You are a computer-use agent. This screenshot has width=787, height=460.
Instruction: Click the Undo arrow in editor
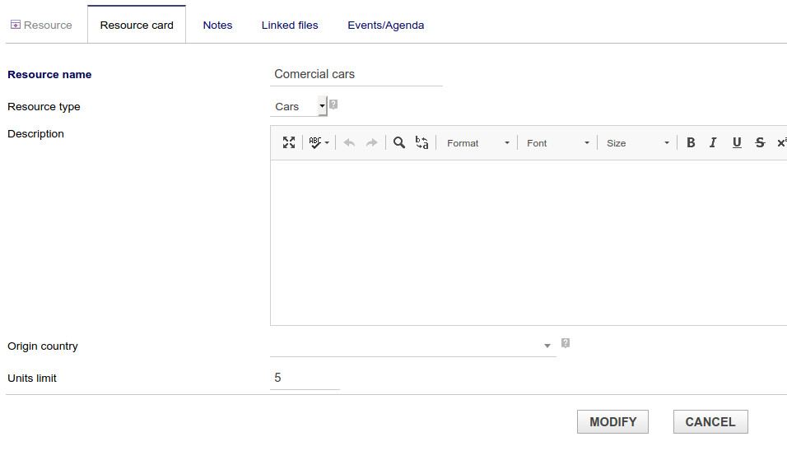(349, 142)
